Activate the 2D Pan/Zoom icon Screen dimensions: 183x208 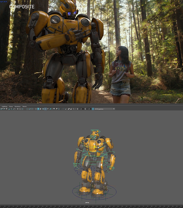12,109
